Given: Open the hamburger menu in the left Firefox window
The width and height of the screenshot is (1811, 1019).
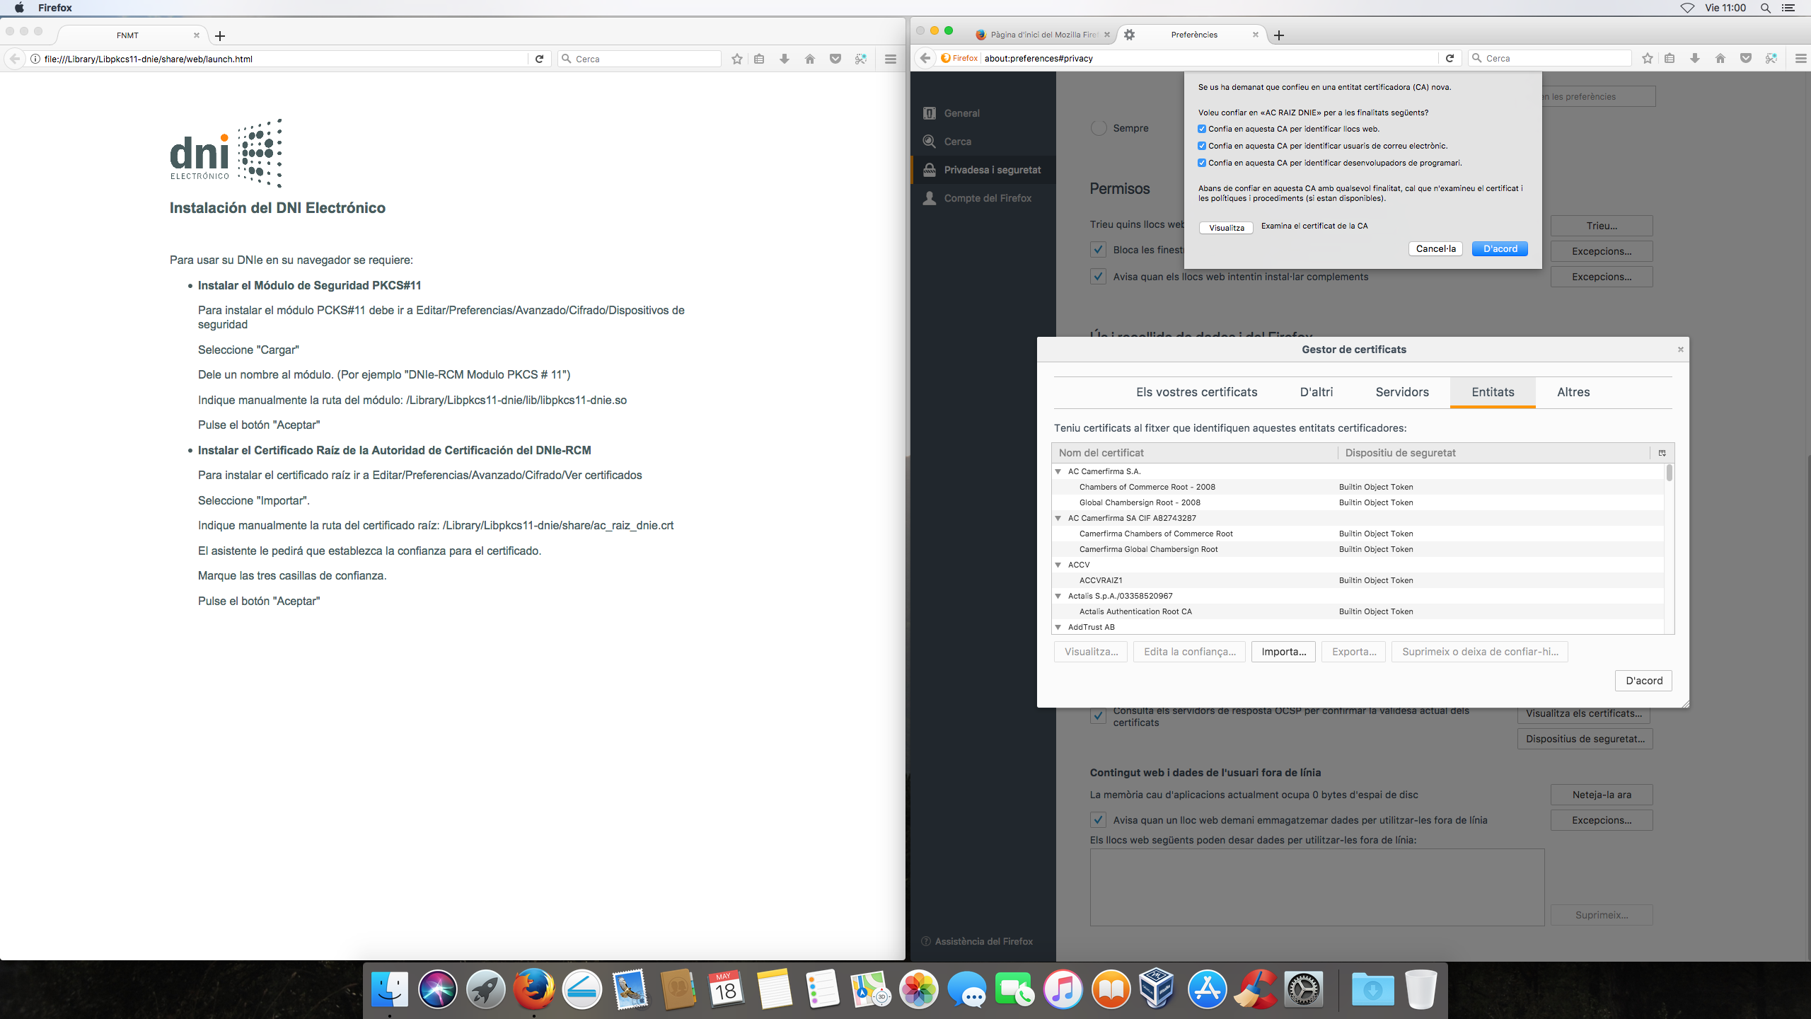Looking at the screenshot, I should click(891, 59).
